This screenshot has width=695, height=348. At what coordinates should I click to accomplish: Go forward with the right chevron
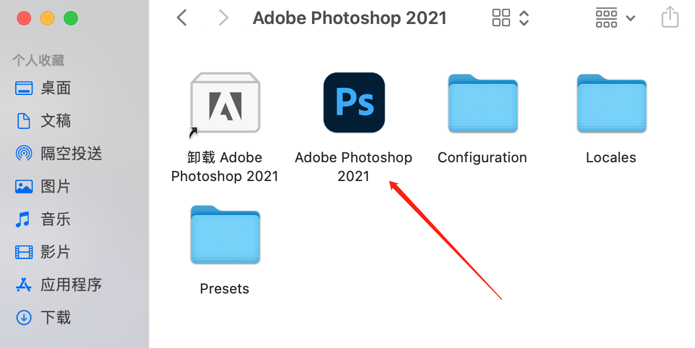point(224,18)
